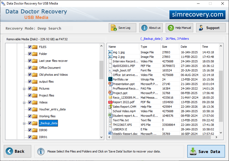Click the file list scroll left arrow

(x=109, y=137)
